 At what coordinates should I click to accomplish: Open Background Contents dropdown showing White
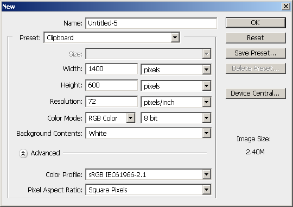point(148,133)
